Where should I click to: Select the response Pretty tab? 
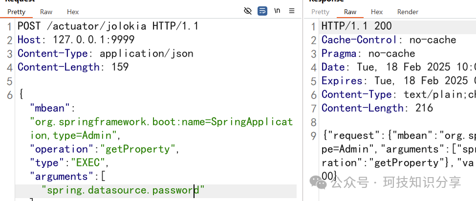click(320, 12)
